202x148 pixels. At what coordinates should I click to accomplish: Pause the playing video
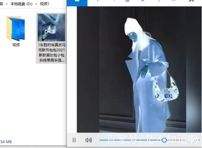click(x=74, y=140)
